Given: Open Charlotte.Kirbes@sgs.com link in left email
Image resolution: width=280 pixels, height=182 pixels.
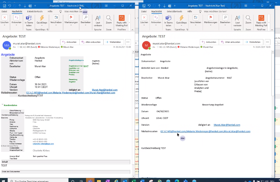Looking at the screenshot, I should click(43, 144).
